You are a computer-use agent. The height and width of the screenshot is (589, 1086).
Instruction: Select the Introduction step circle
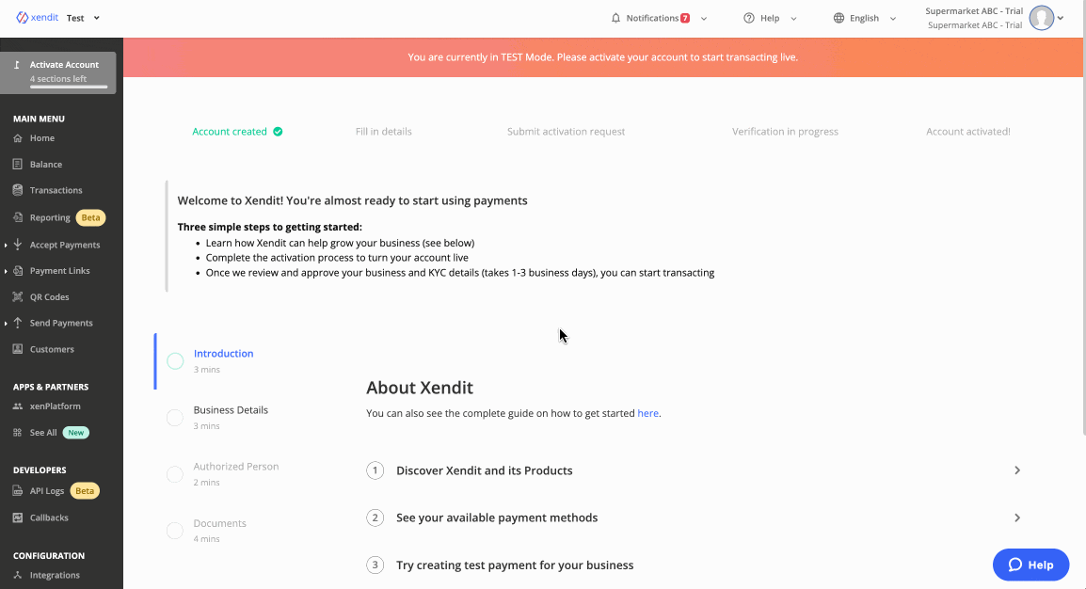point(175,361)
